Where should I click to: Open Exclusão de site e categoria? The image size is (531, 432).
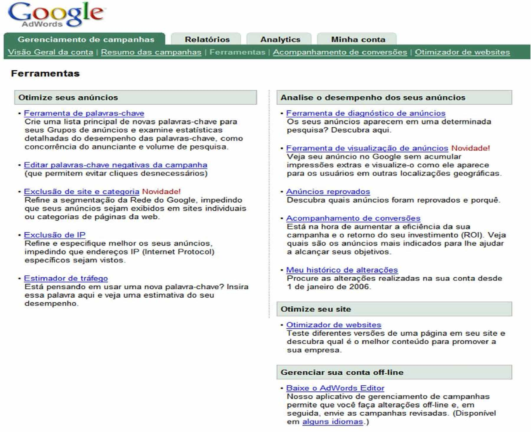(x=81, y=191)
